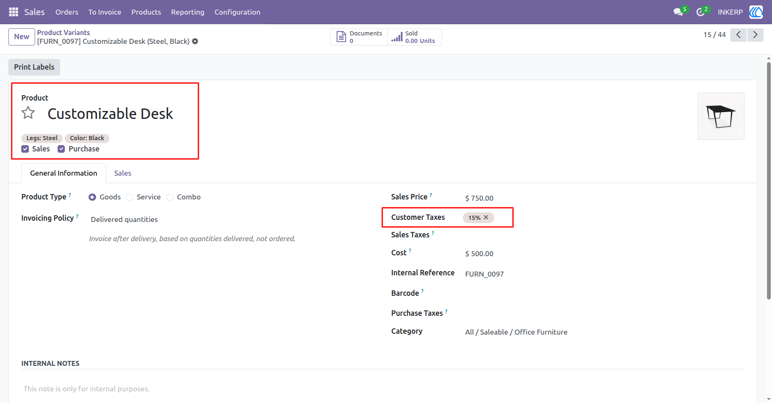Go back via the Product Variants breadcrumb
The height and width of the screenshot is (403, 772).
coord(63,33)
